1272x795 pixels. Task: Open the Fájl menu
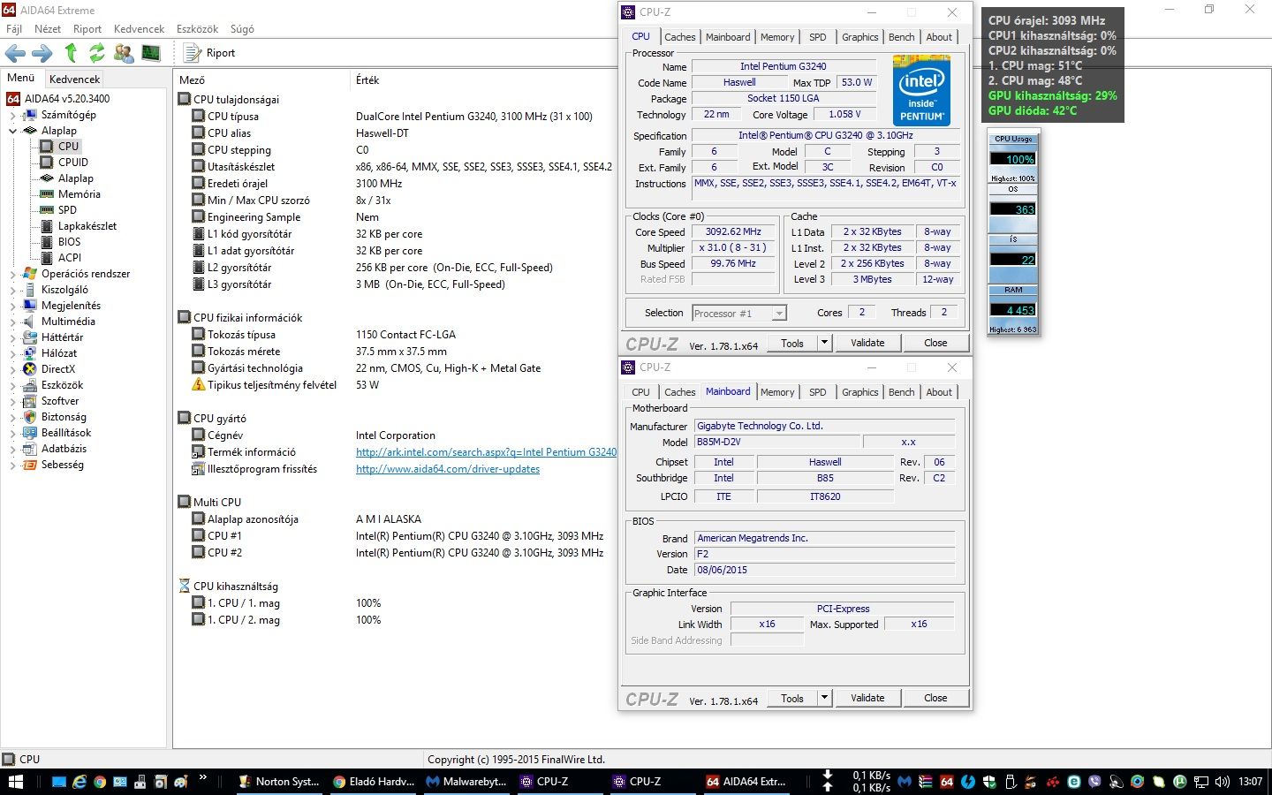[14, 29]
